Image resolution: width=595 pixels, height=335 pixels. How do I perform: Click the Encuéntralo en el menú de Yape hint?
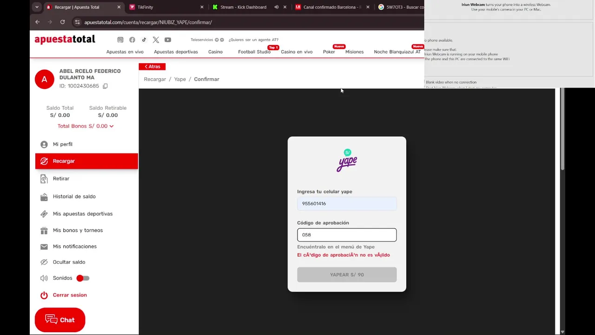pyautogui.click(x=336, y=247)
